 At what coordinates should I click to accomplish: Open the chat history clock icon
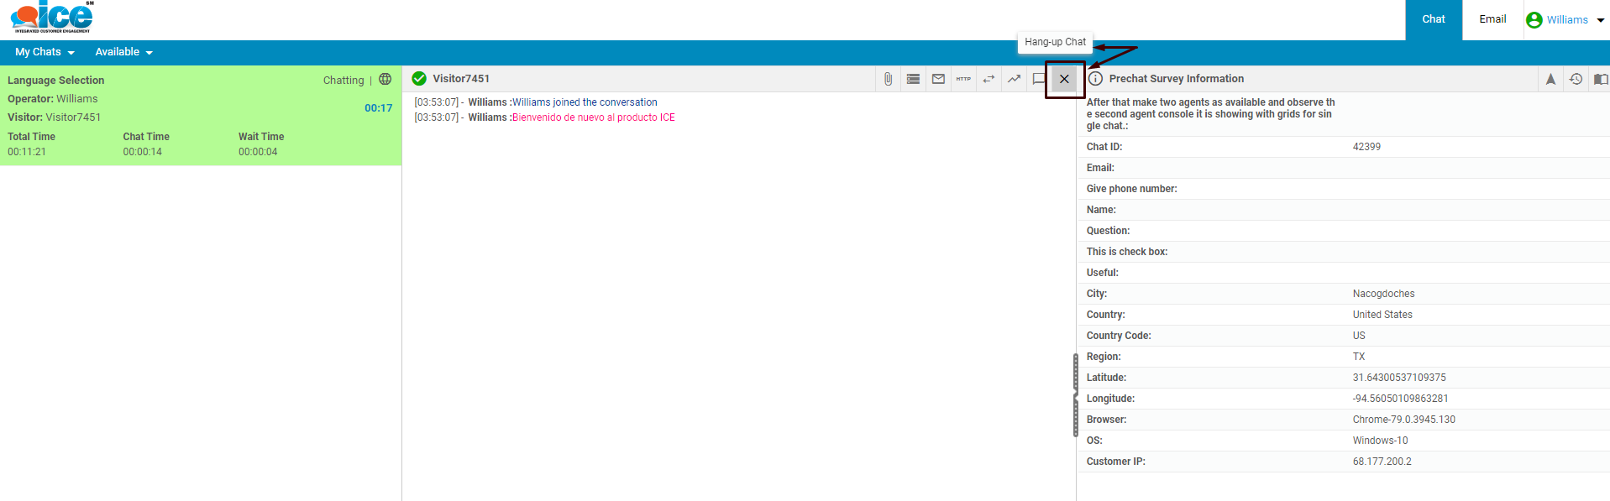click(x=1576, y=79)
